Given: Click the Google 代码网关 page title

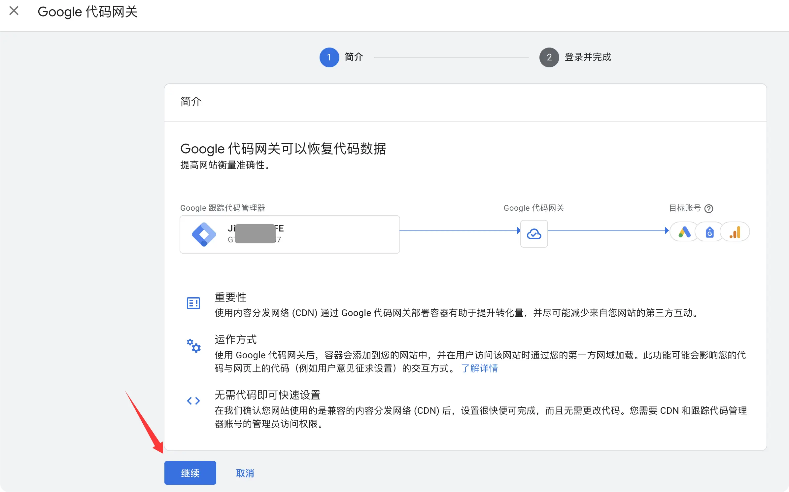Looking at the screenshot, I should click(88, 12).
